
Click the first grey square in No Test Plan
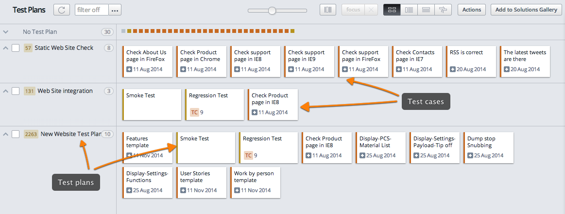click(x=123, y=31)
